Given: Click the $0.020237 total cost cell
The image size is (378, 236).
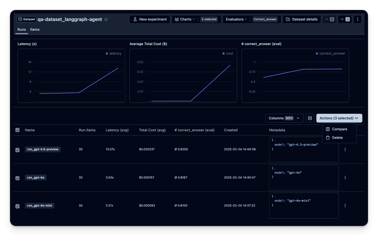Looking at the screenshot, I should pyautogui.click(x=147, y=149).
